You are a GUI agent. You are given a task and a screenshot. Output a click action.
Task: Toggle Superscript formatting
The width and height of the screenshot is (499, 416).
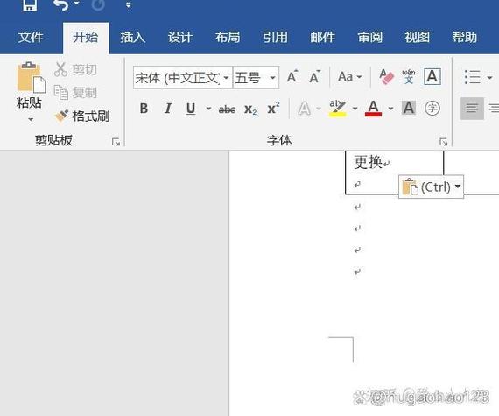pyautogui.click(x=274, y=109)
